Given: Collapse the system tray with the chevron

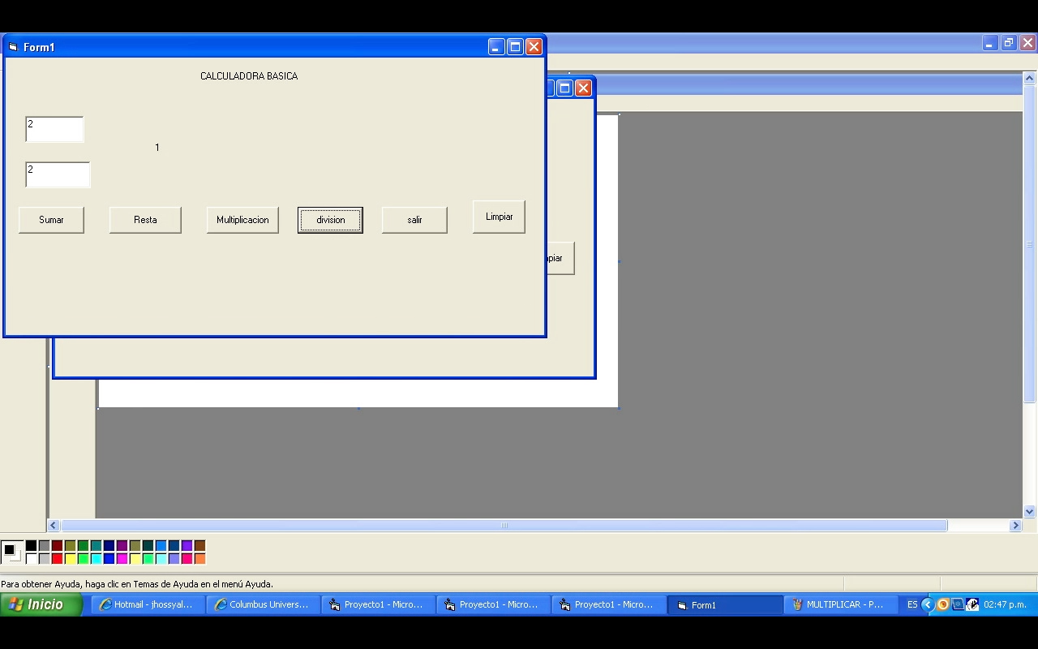Looking at the screenshot, I should (x=928, y=604).
